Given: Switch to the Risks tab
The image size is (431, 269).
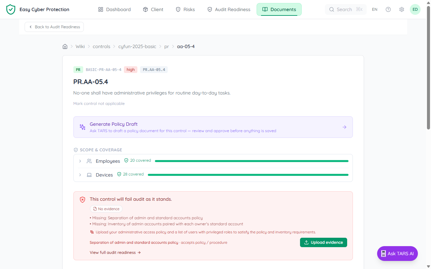Looking at the screenshot, I should coord(185,9).
